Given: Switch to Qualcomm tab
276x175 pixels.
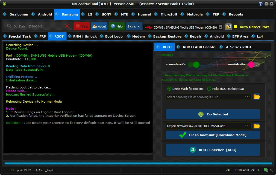Looking at the screenshot, I should pos(16,14).
